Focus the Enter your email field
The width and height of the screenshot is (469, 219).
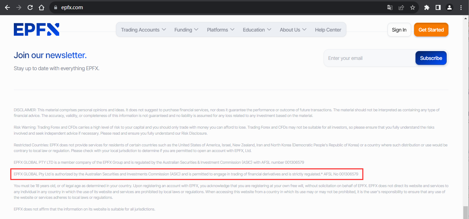click(x=369, y=58)
